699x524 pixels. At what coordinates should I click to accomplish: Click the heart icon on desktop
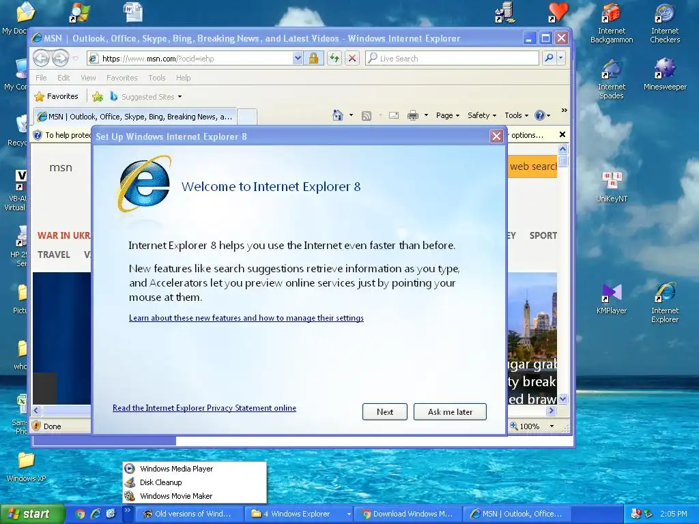(x=558, y=12)
